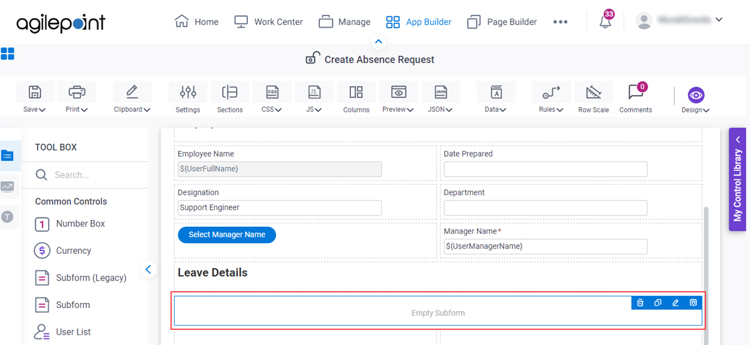
Task: Click the last icon on the subform toolbar
Action: click(693, 303)
